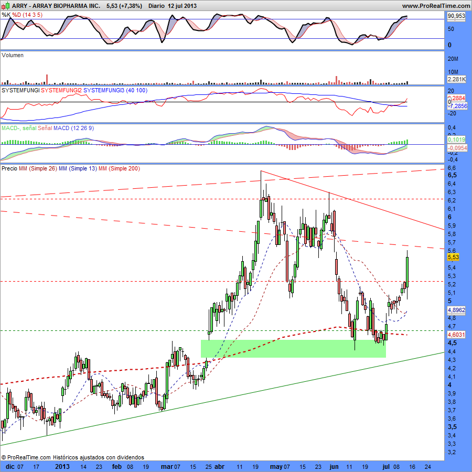The image size is (472, 472).
Task: Select the red SYSTEMFUNGI2 label
Action: coord(61,90)
